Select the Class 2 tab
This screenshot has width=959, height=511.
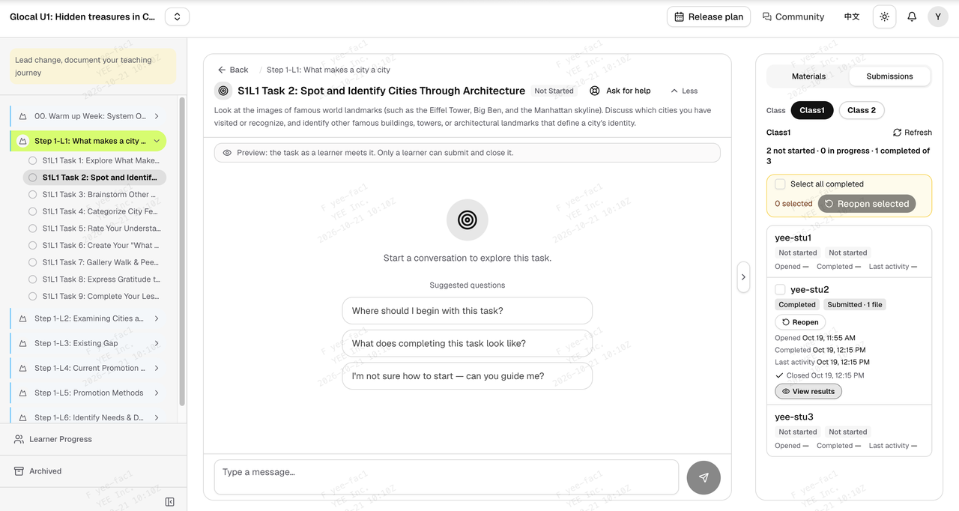[x=862, y=110]
